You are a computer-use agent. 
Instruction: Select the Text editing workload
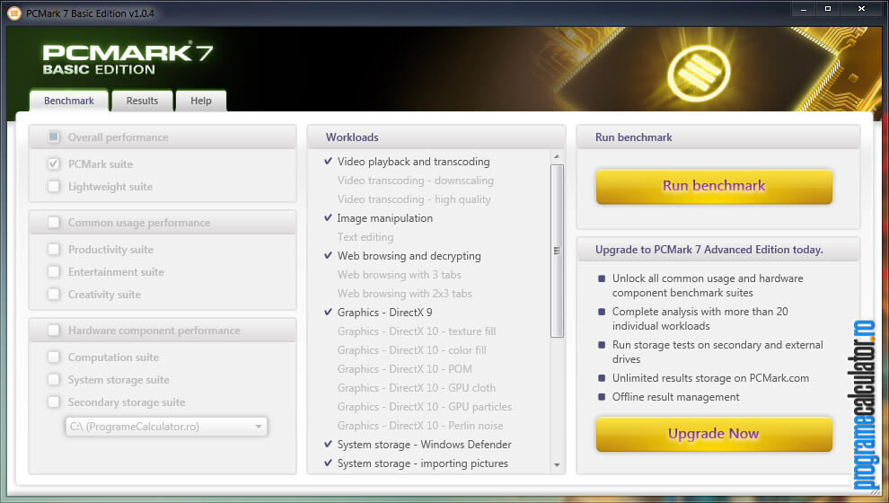click(365, 237)
